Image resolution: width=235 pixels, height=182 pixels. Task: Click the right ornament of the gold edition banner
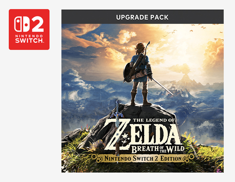(x=189, y=158)
